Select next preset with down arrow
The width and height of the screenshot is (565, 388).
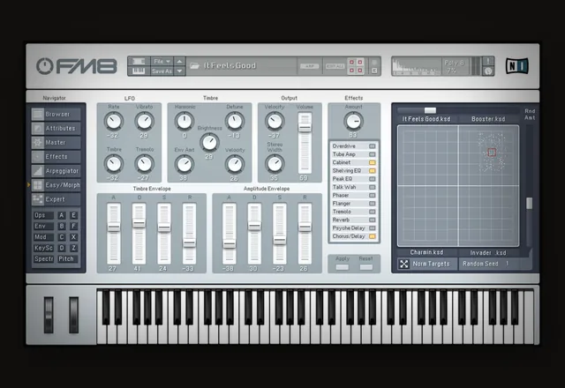(x=179, y=71)
